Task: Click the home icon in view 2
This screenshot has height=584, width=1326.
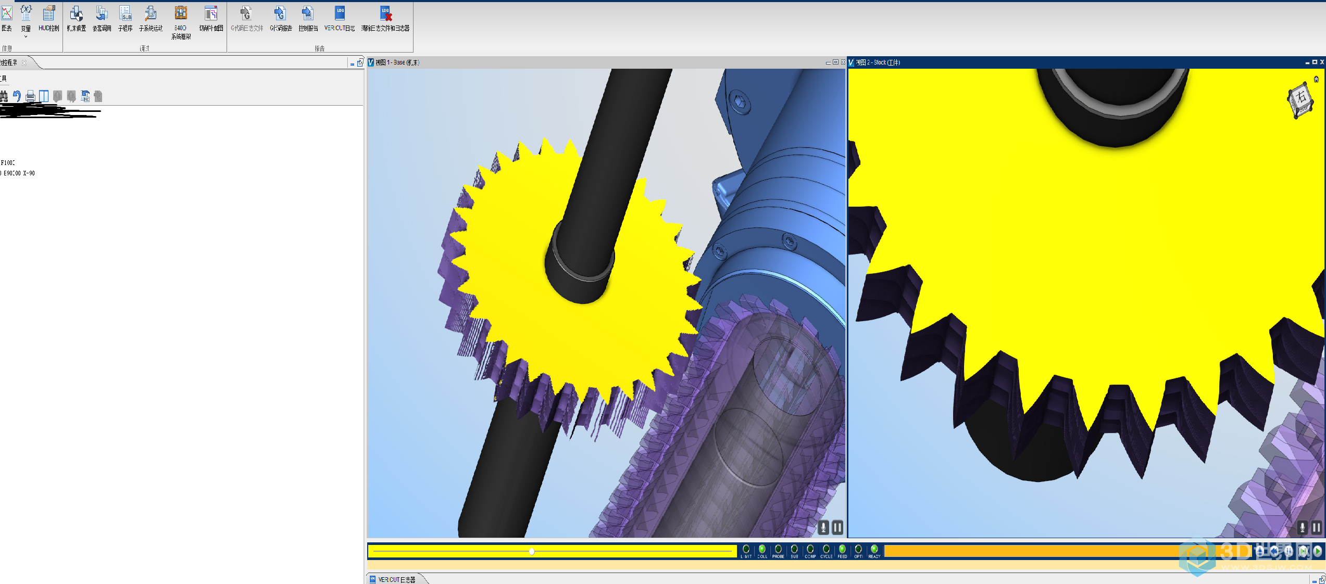Action: (x=1316, y=79)
